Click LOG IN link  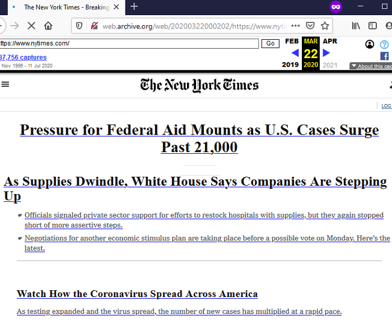[386, 106]
